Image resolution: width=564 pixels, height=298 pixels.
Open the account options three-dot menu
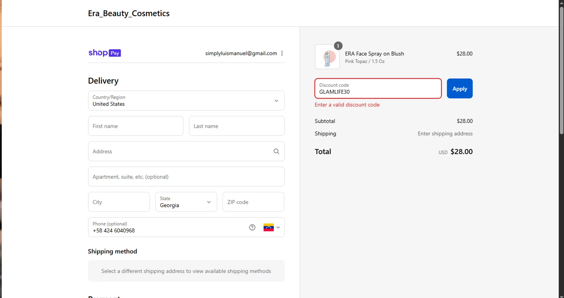pyautogui.click(x=282, y=53)
